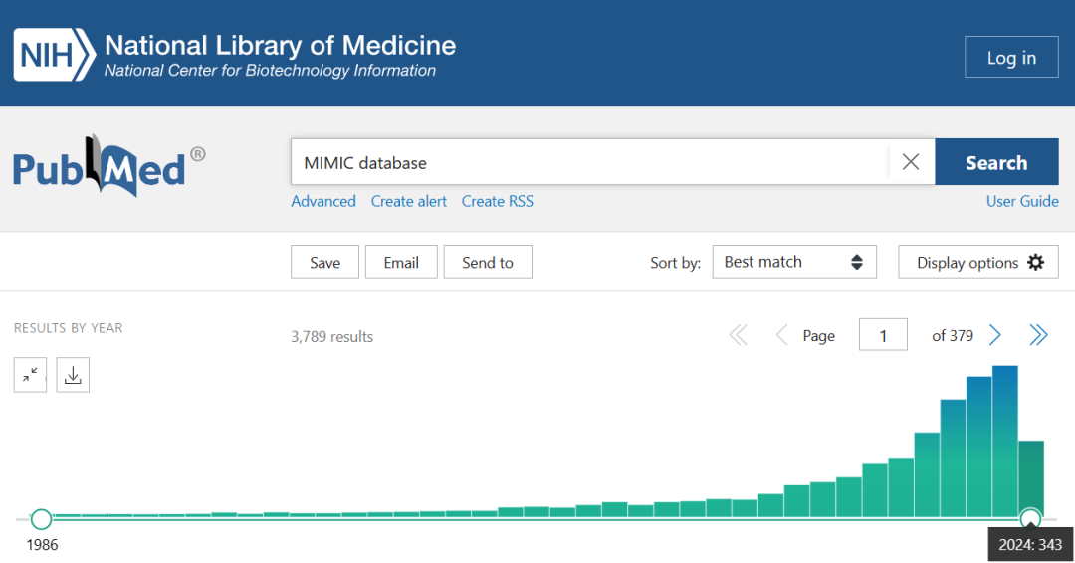The height and width of the screenshot is (563, 1075).
Task: Click the Search button
Action: pyautogui.click(x=996, y=162)
